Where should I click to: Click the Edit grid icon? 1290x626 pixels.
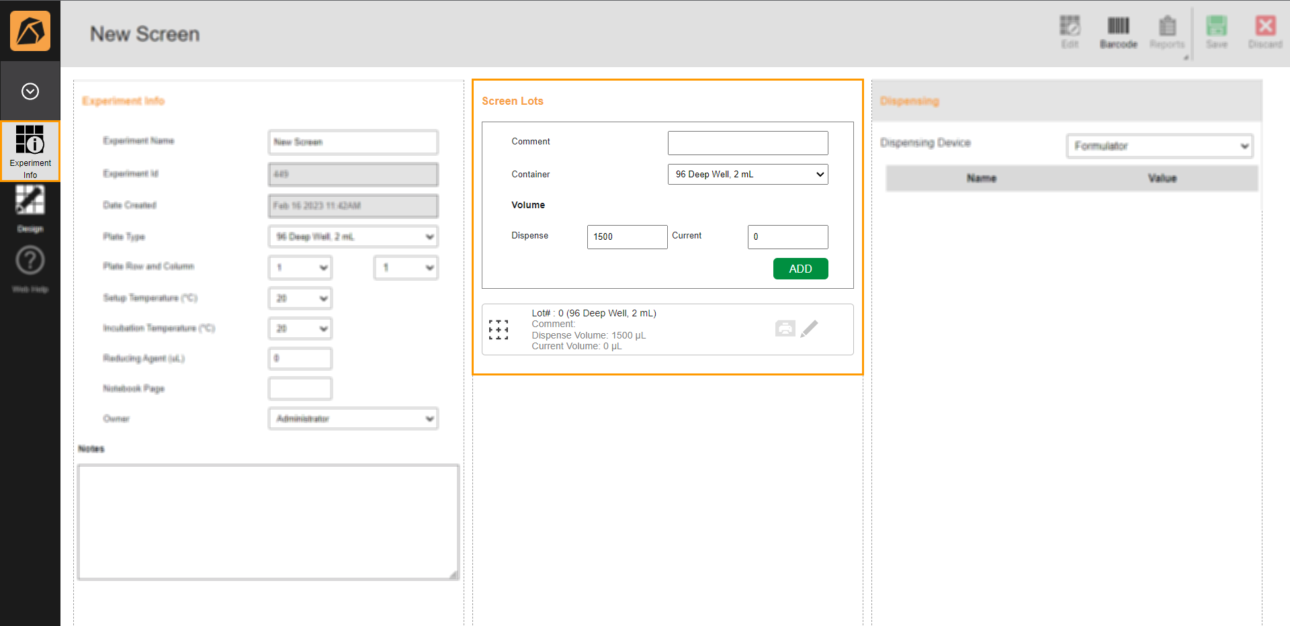1069,30
